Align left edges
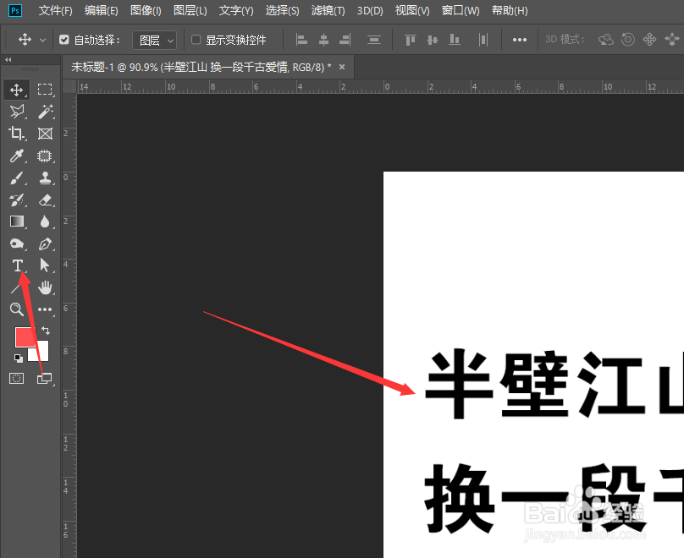The height and width of the screenshot is (558, 684). tap(301, 40)
